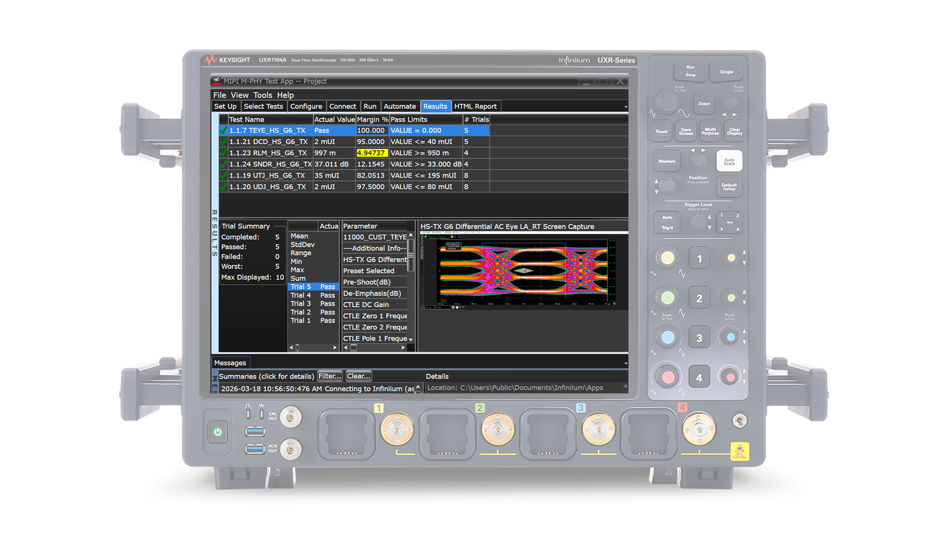The width and height of the screenshot is (952, 535).
Task: Click the Save Screen hardware key
Action: click(x=686, y=131)
